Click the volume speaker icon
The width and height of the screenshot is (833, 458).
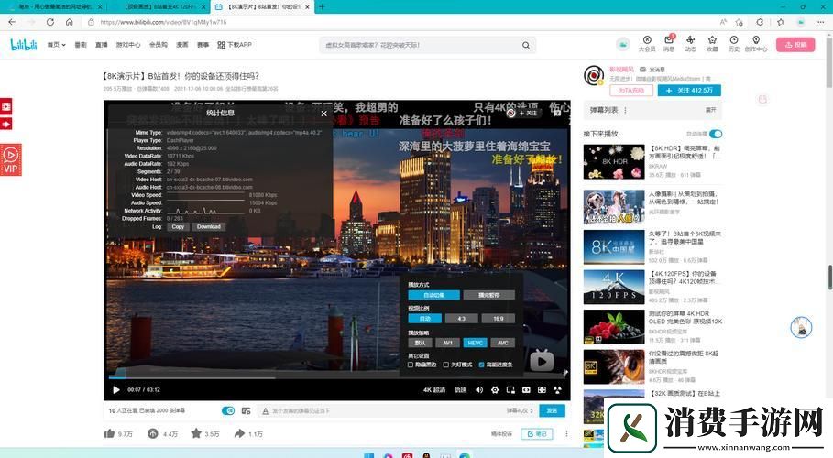(478, 389)
